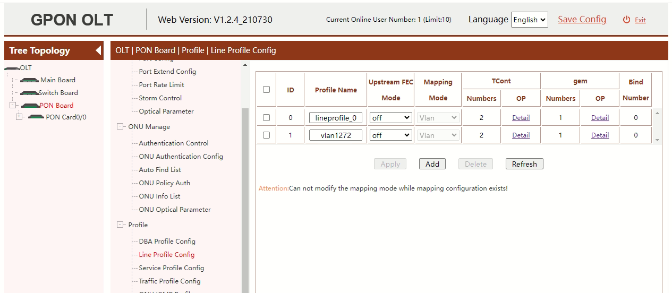The width and height of the screenshot is (672, 293).
Task: Open DBA Profile Config menu
Action: coord(167,242)
